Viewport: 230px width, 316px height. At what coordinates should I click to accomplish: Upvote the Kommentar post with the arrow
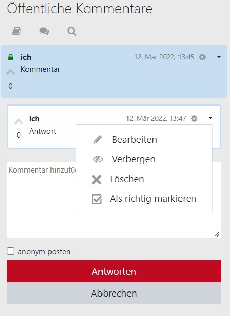pos(11,72)
